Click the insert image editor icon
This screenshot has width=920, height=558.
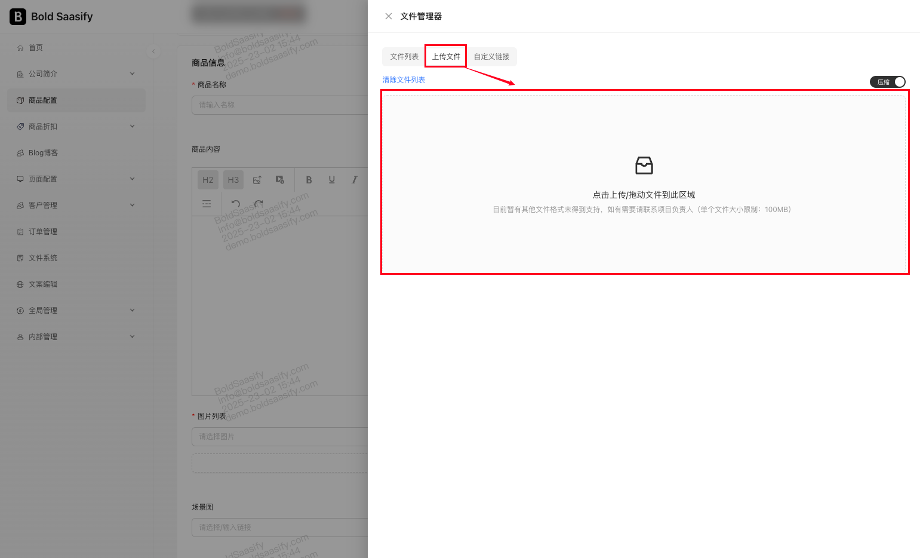257,180
